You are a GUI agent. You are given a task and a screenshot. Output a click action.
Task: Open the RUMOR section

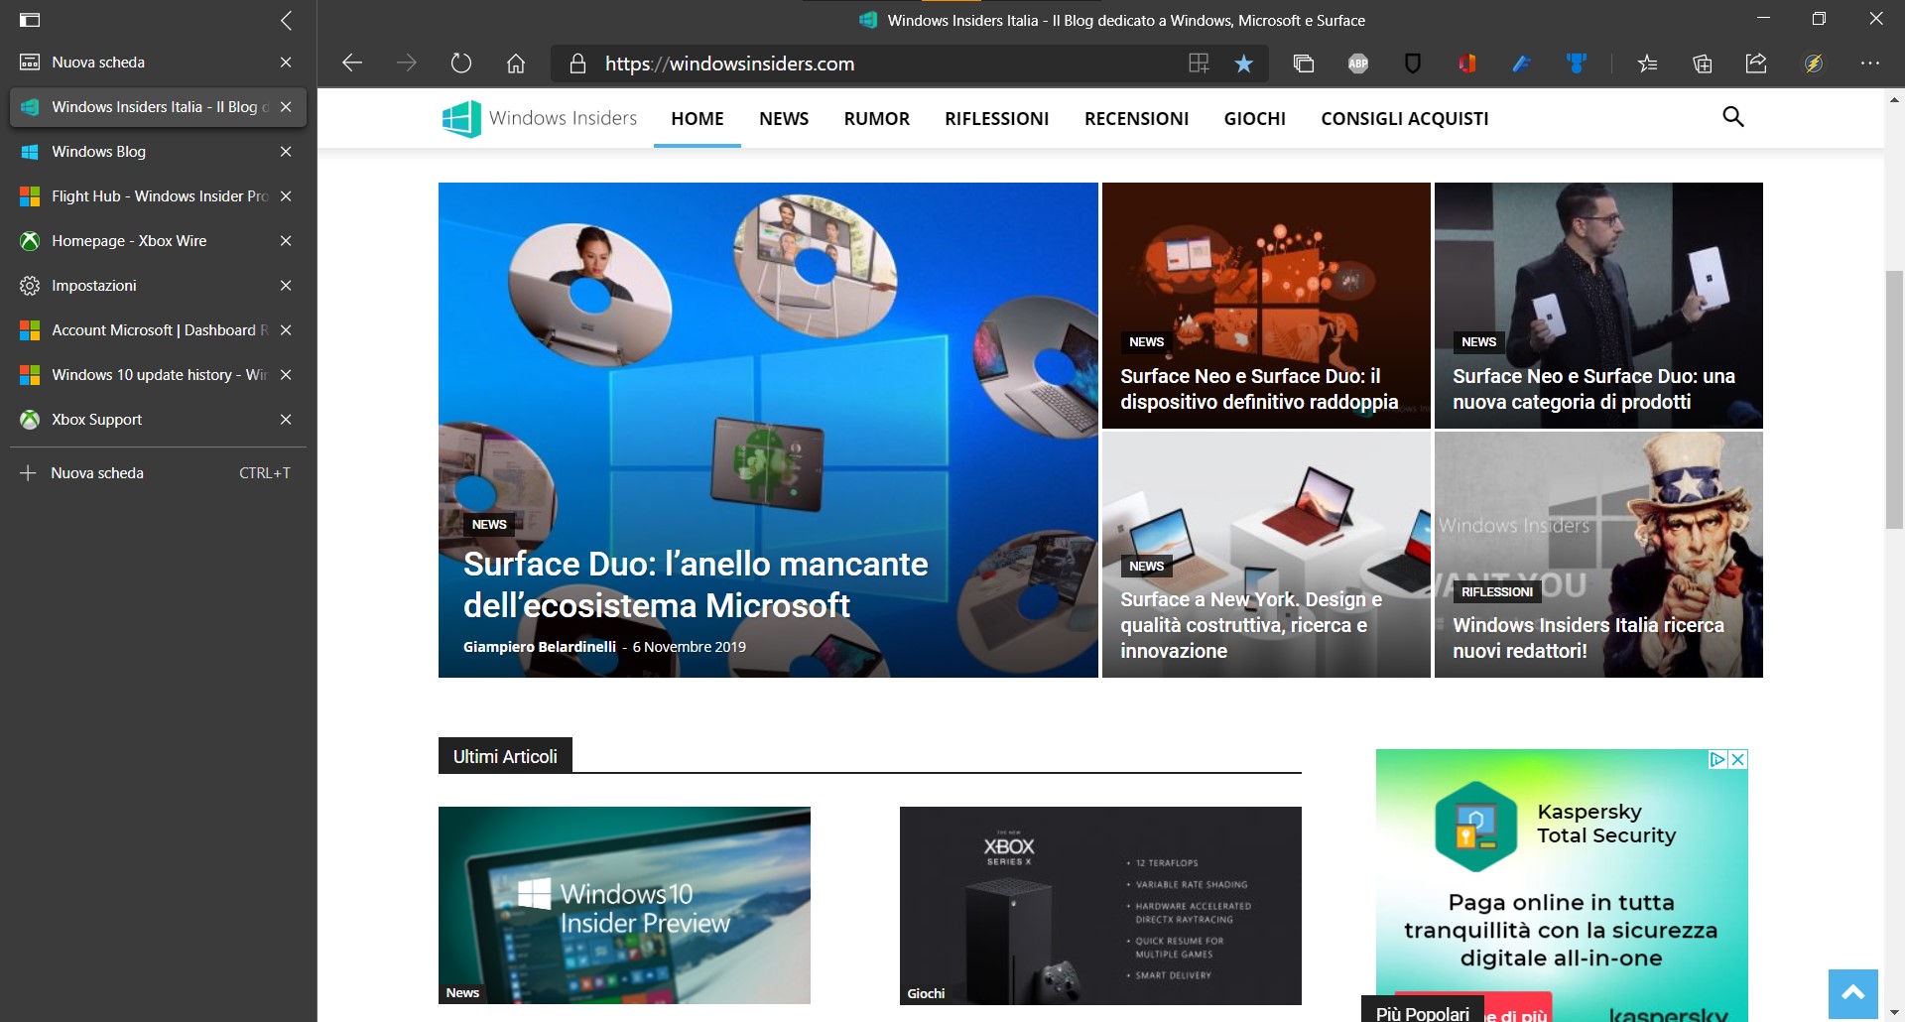pyautogui.click(x=877, y=119)
